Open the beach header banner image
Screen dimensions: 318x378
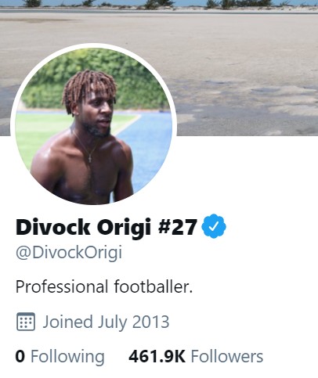[x=159, y=68]
